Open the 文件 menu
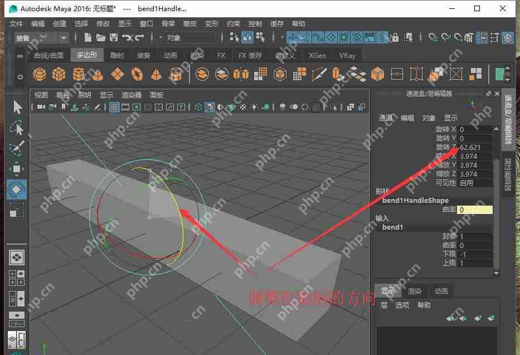Screen dimensions: 520x355 16,23
